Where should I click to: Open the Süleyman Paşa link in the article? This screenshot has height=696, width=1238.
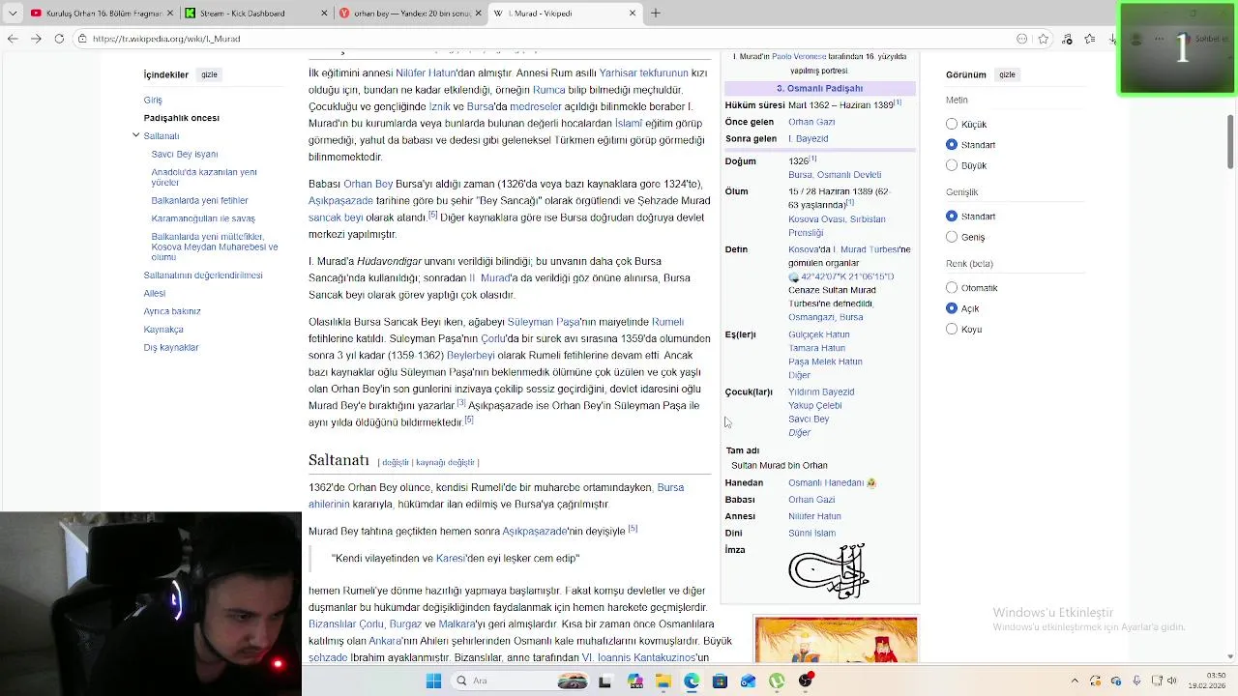544,322
